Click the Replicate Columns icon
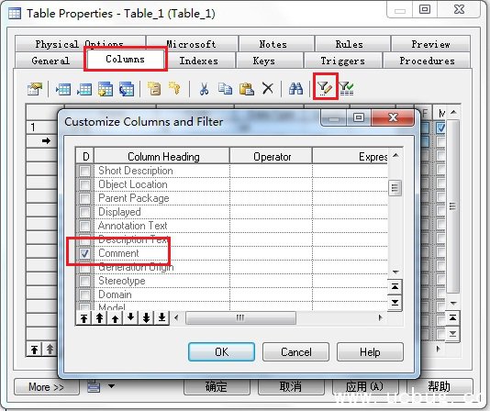Viewport: 490px width, 411px height. [x=127, y=89]
